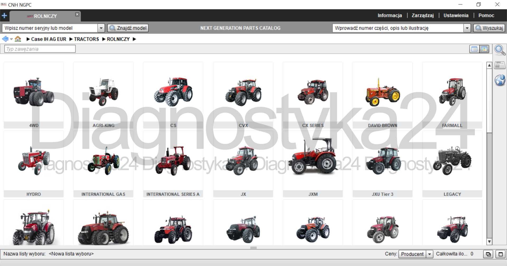507x266 pixels.
Task: Expand the part search dropdown arrow
Action: coord(467,28)
